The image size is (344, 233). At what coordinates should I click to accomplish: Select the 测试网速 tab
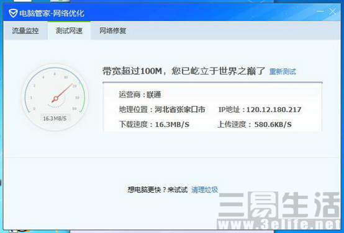[x=69, y=30]
